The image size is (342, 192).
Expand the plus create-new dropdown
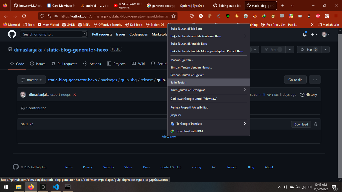coord(314,34)
